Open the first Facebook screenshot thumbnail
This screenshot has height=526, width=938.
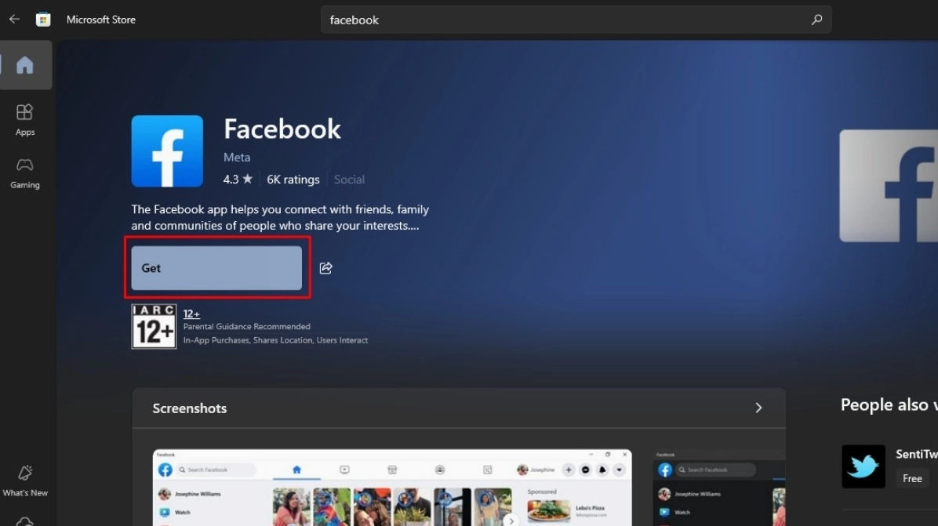click(x=392, y=488)
